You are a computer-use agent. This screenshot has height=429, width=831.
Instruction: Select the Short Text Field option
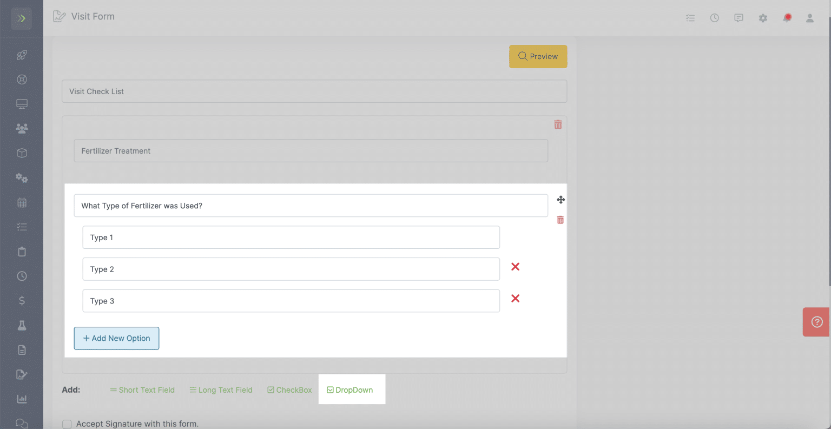tap(142, 390)
